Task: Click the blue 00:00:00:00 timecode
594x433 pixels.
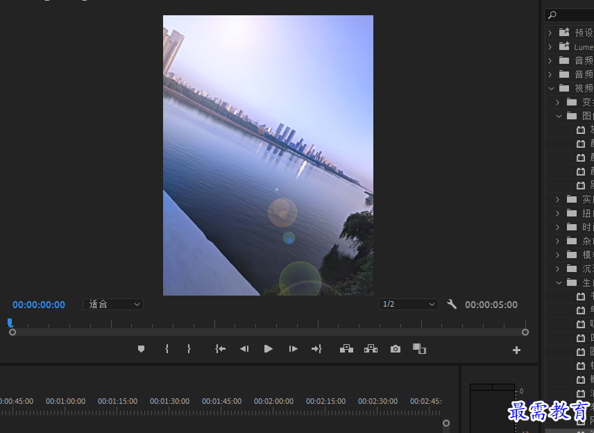Action: tap(39, 305)
